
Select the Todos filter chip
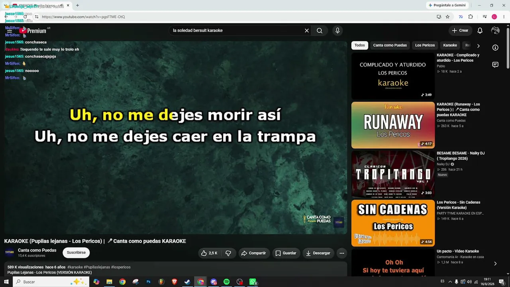[359, 45]
